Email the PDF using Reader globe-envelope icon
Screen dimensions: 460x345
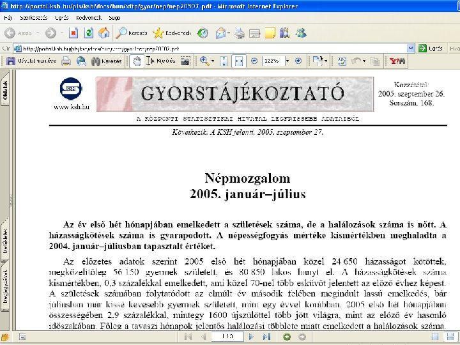pyautogui.click(x=81, y=61)
